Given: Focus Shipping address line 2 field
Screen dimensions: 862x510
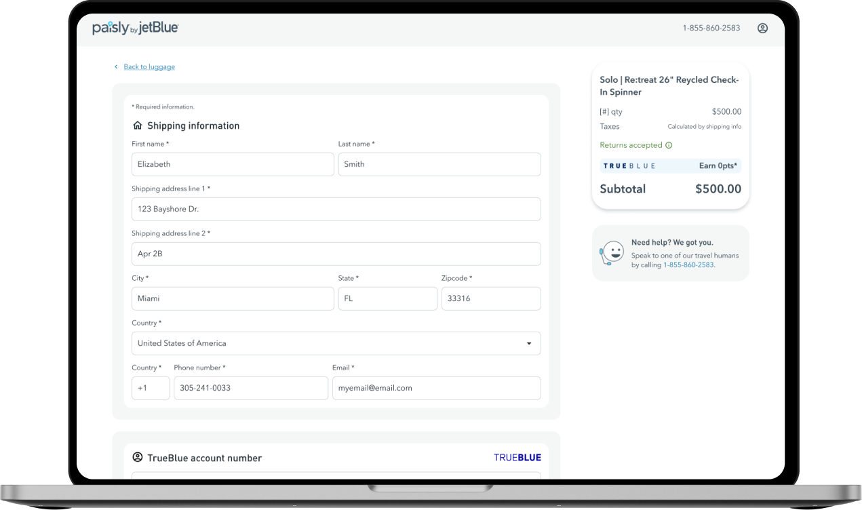Looking at the screenshot, I should pos(336,254).
